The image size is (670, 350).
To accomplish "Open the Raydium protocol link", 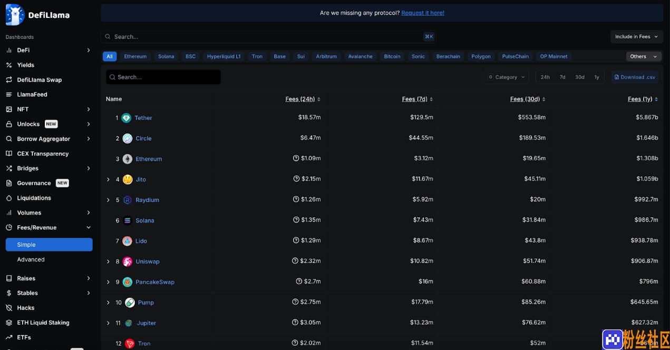I will [148, 200].
